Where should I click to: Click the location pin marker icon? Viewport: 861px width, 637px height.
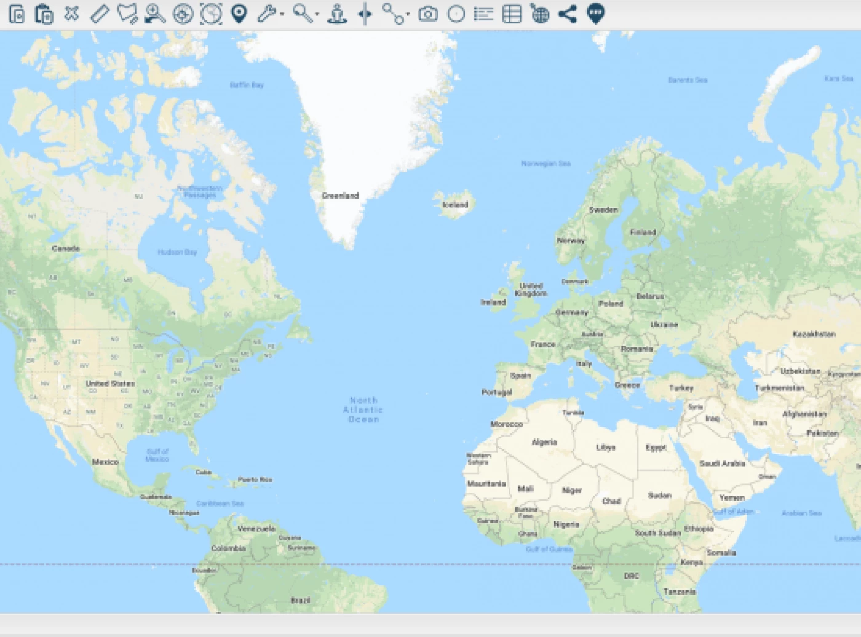coord(239,14)
